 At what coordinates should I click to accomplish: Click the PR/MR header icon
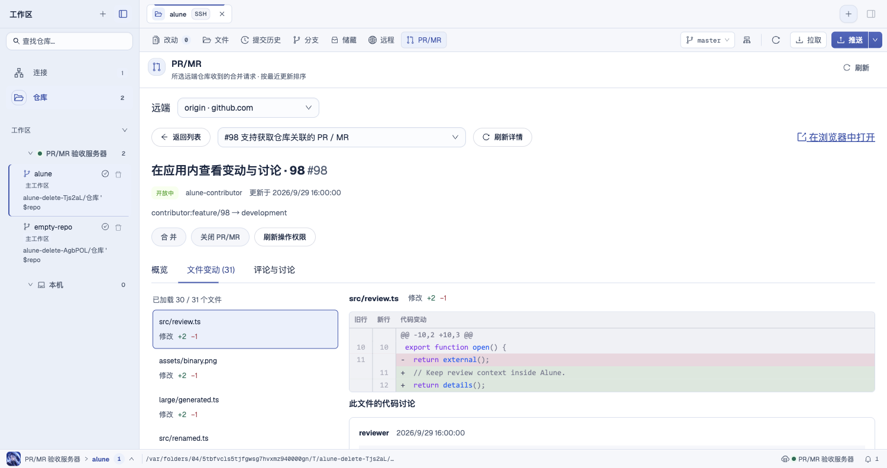tap(157, 67)
